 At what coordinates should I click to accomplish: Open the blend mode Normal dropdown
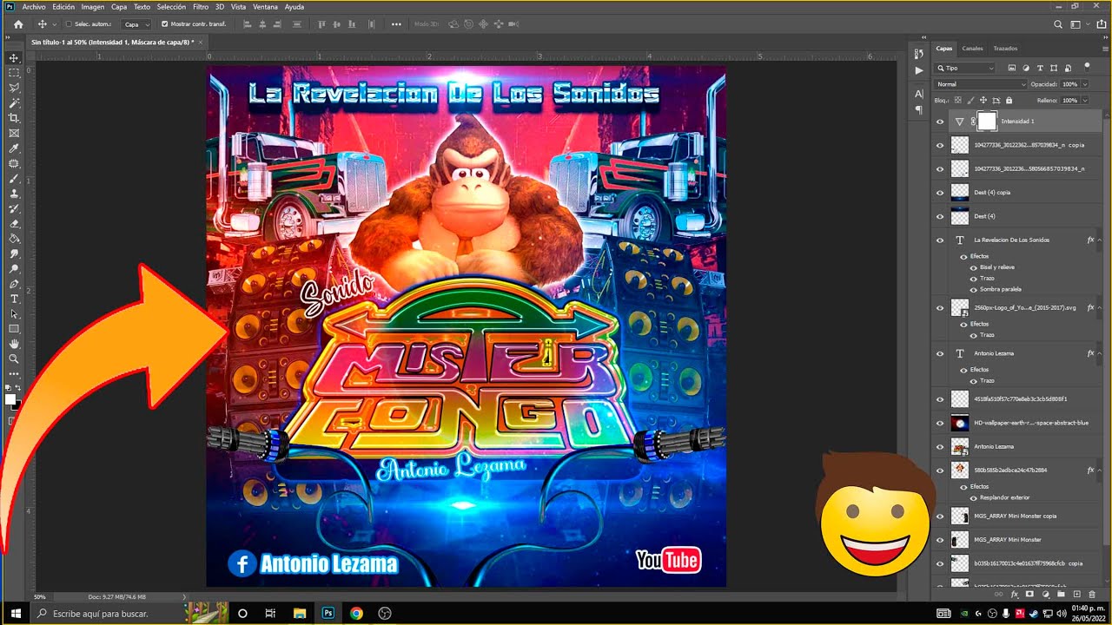click(x=981, y=84)
